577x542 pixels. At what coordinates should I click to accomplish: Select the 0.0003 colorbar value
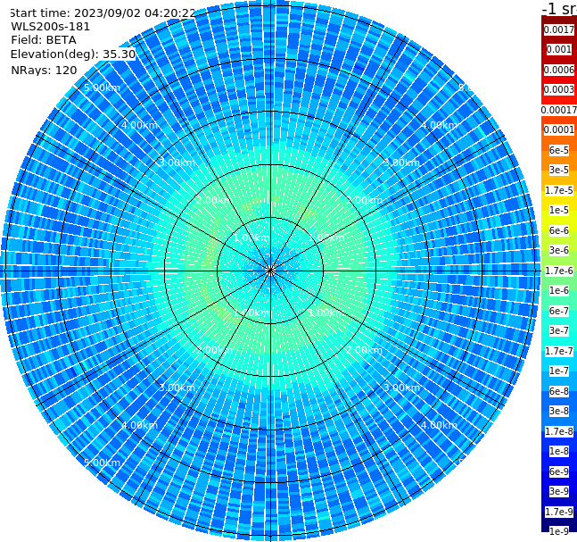pyautogui.click(x=559, y=89)
